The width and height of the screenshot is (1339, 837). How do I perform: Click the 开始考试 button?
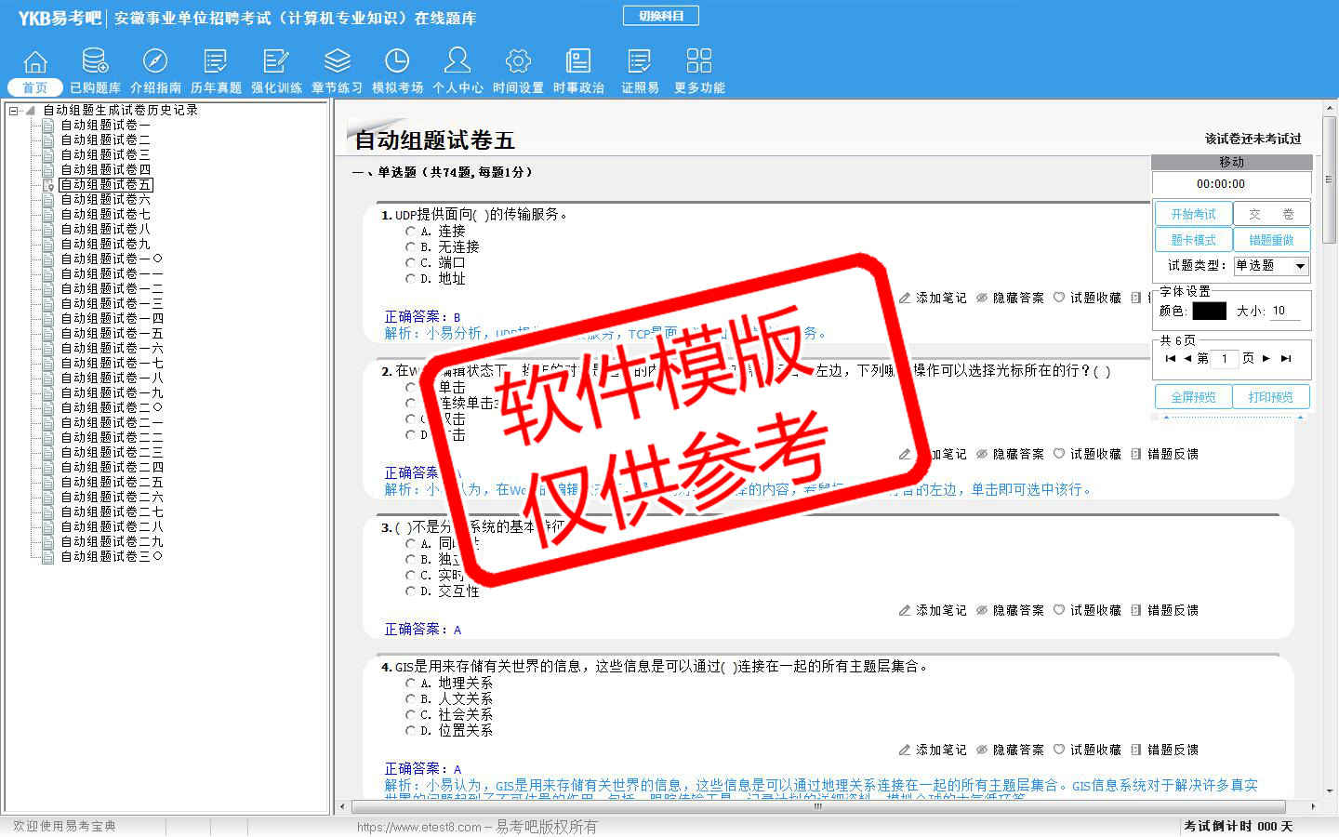click(1193, 214)
